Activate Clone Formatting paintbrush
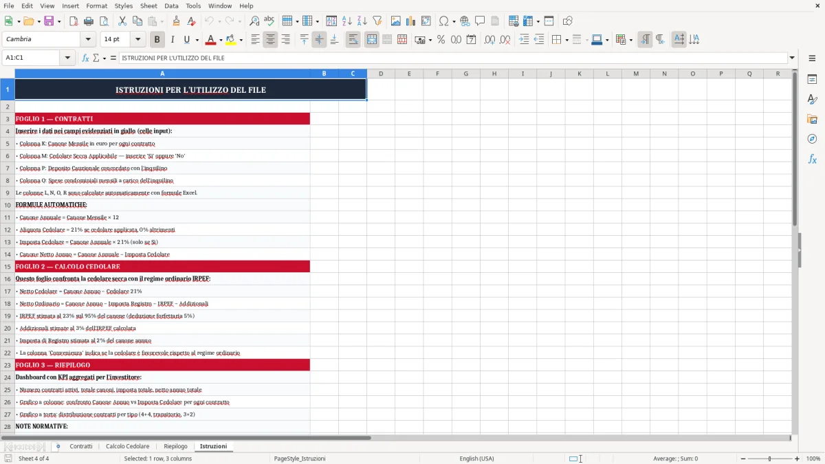Screen dimensions: 825x464 tap(176, 21)
